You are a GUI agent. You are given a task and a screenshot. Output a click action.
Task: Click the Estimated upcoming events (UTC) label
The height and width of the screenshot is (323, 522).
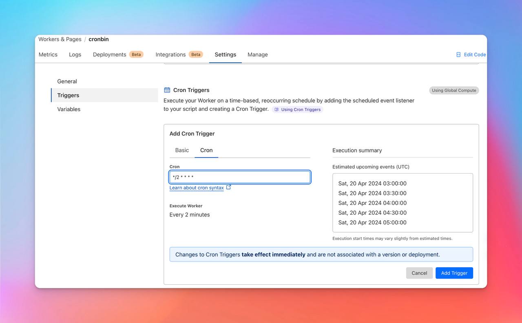[371, 167]
